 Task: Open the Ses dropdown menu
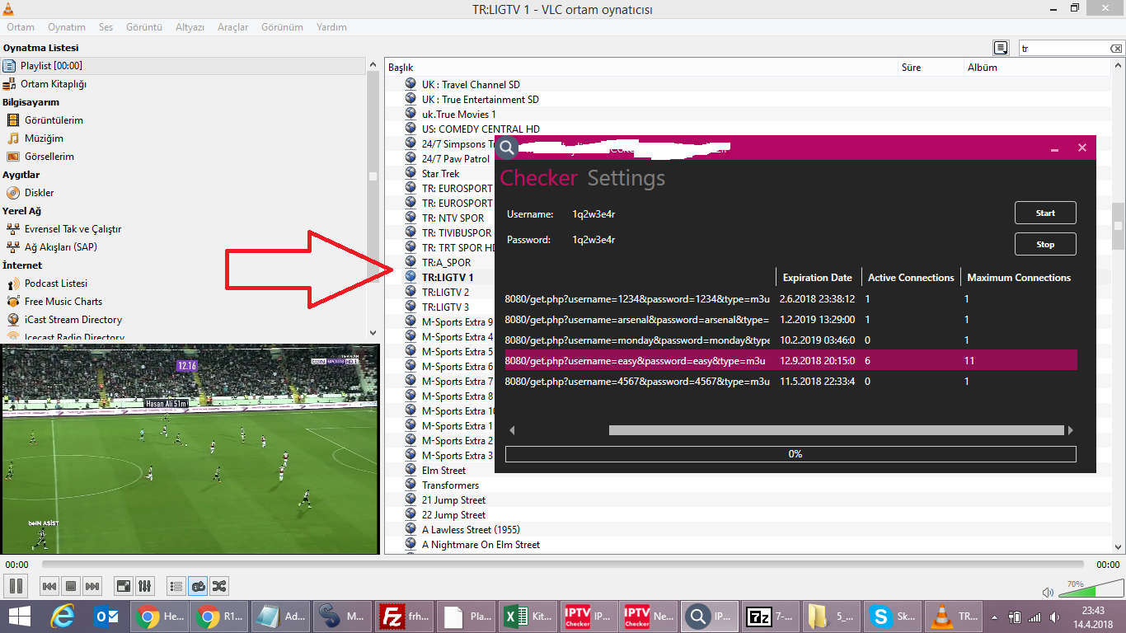point(105,27)
